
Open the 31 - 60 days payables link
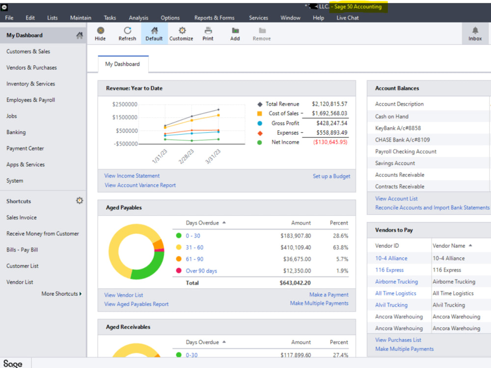click(194, 247)
